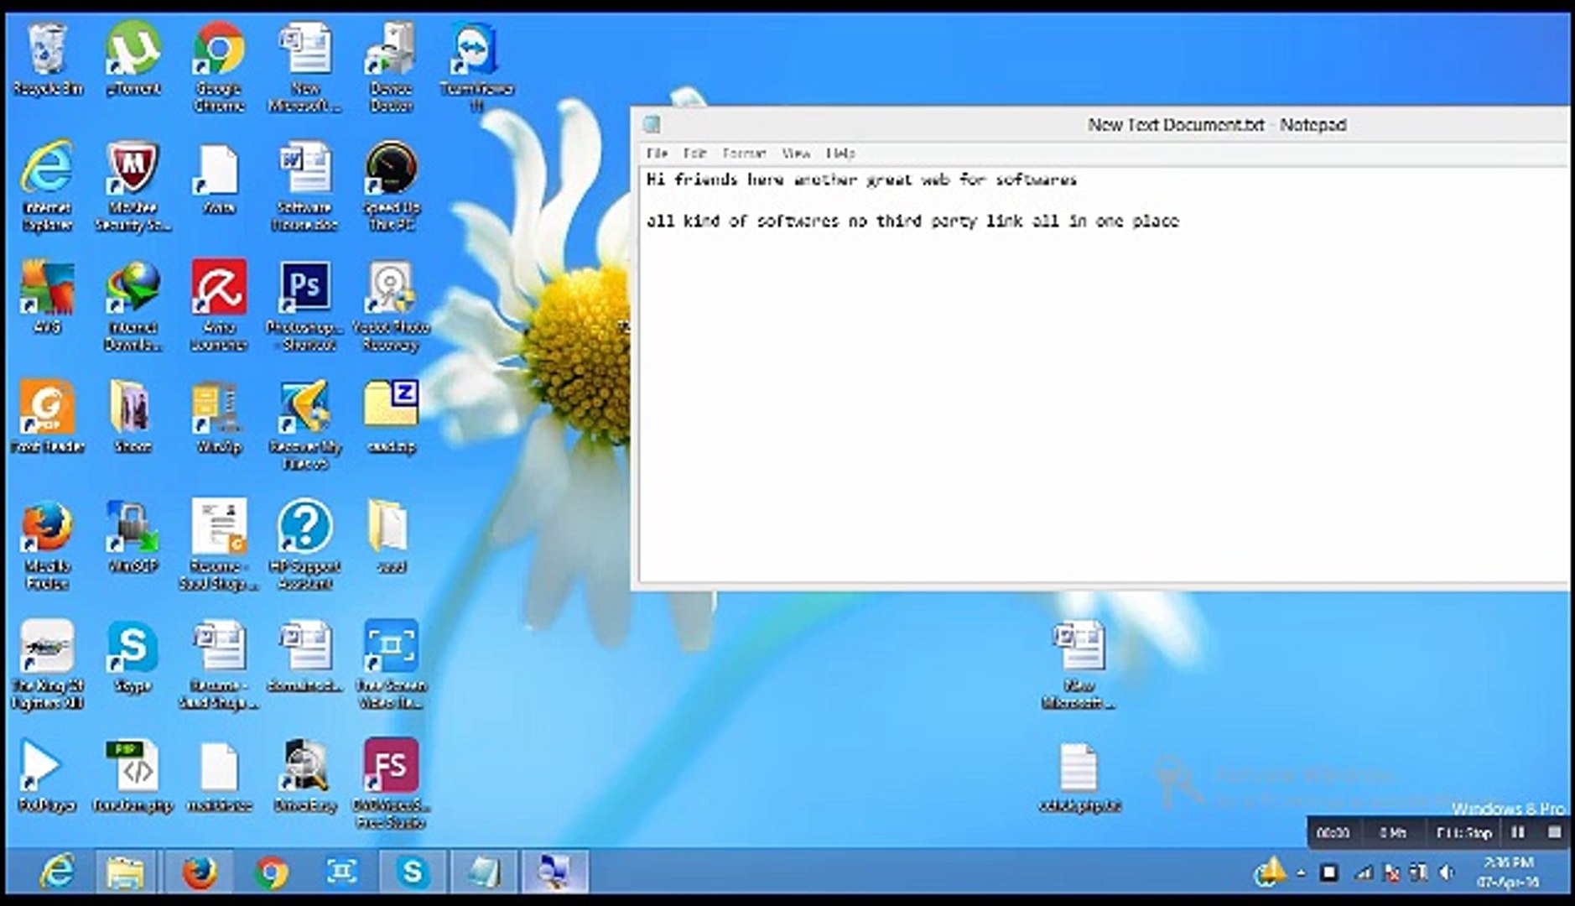Viewport: 1575px width, 906px height.
Task: Click inside the Notepad text area
Action: [1103, 373]
